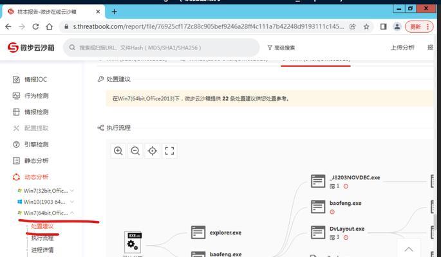Click the 22 条处置建议 notice banner
This screenshot has height=257, width=441.
[270, 98]
